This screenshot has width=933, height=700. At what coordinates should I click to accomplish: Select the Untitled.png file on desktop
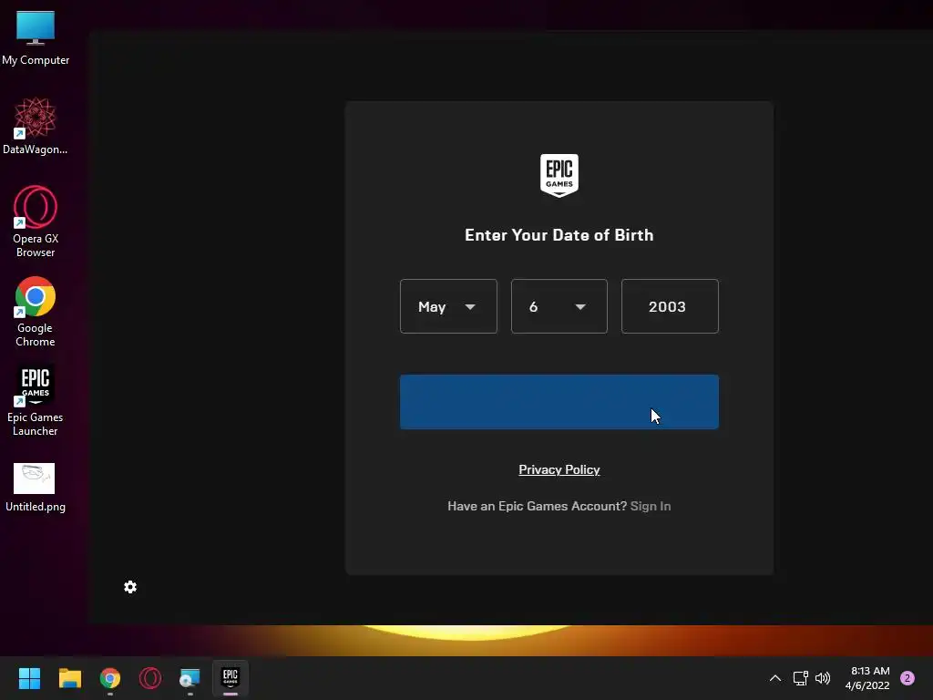[36, 488]
